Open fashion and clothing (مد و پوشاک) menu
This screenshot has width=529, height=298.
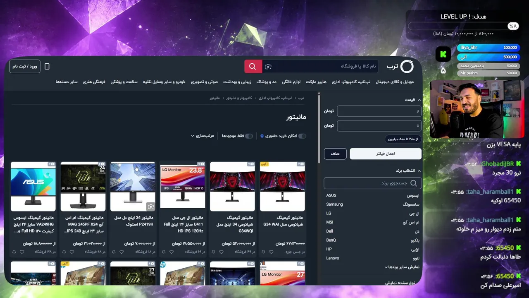point(267,82)
